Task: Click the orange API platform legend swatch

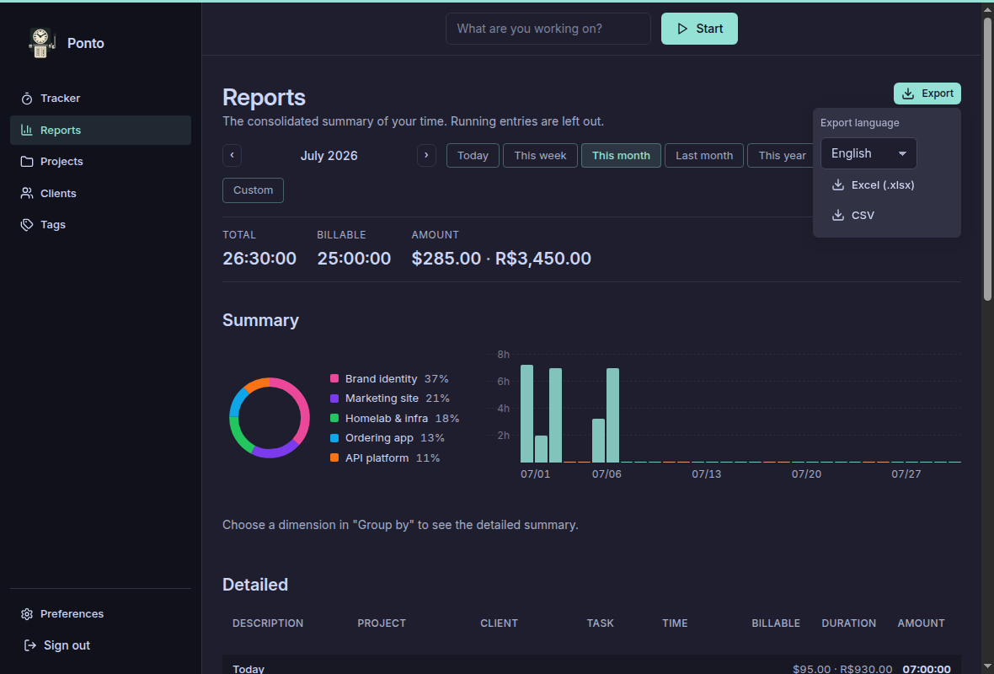Action: [334, 457]
